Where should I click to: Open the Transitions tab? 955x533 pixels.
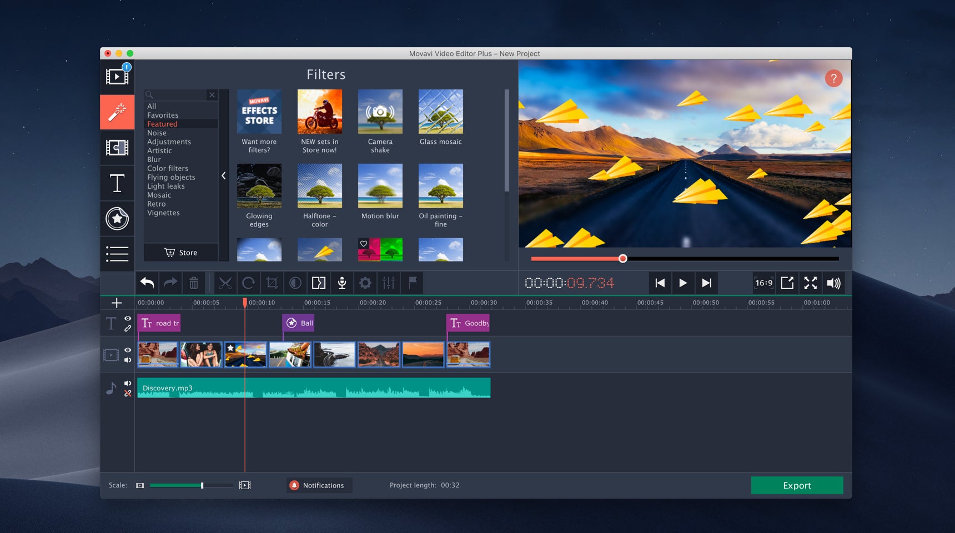pyautogui.click(x=117, y=148)
